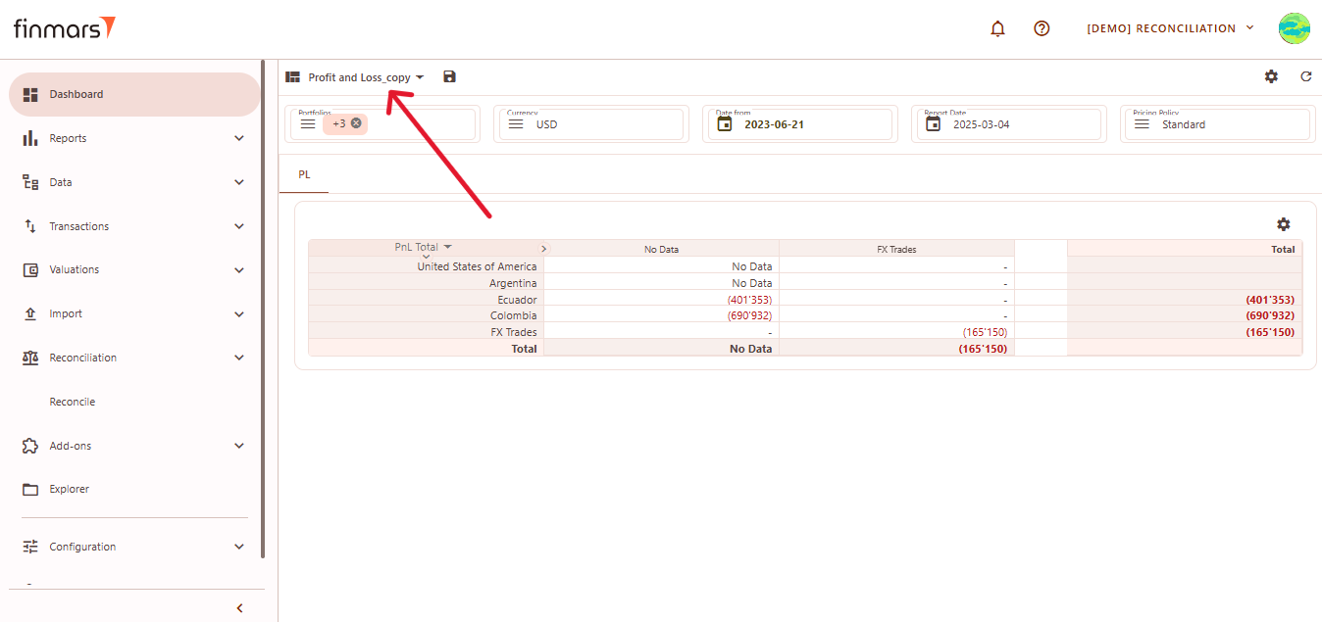Open the notifications bell

(x=997, y=28)
